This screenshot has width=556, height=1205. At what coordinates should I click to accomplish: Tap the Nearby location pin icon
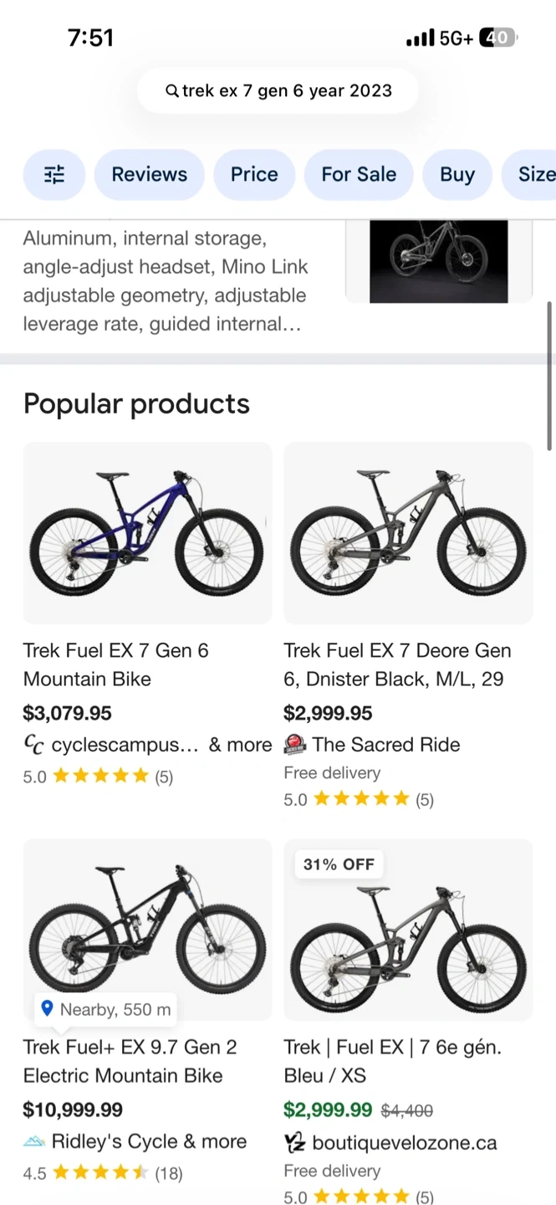47,1009
